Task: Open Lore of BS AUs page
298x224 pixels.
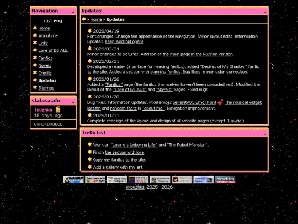Action: [x=53, y=50]
